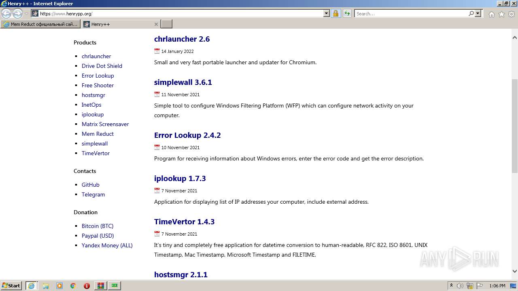Screen dimensions: 518x291
Task: Click inside the Search box
Action: tap(412, 13)
